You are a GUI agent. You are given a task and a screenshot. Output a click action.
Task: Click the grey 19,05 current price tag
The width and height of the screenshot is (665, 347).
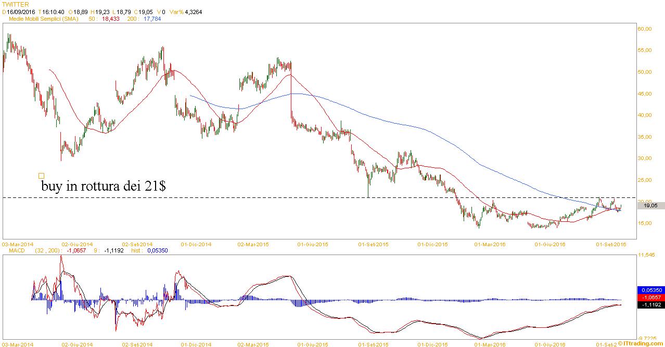coord(650,206)
